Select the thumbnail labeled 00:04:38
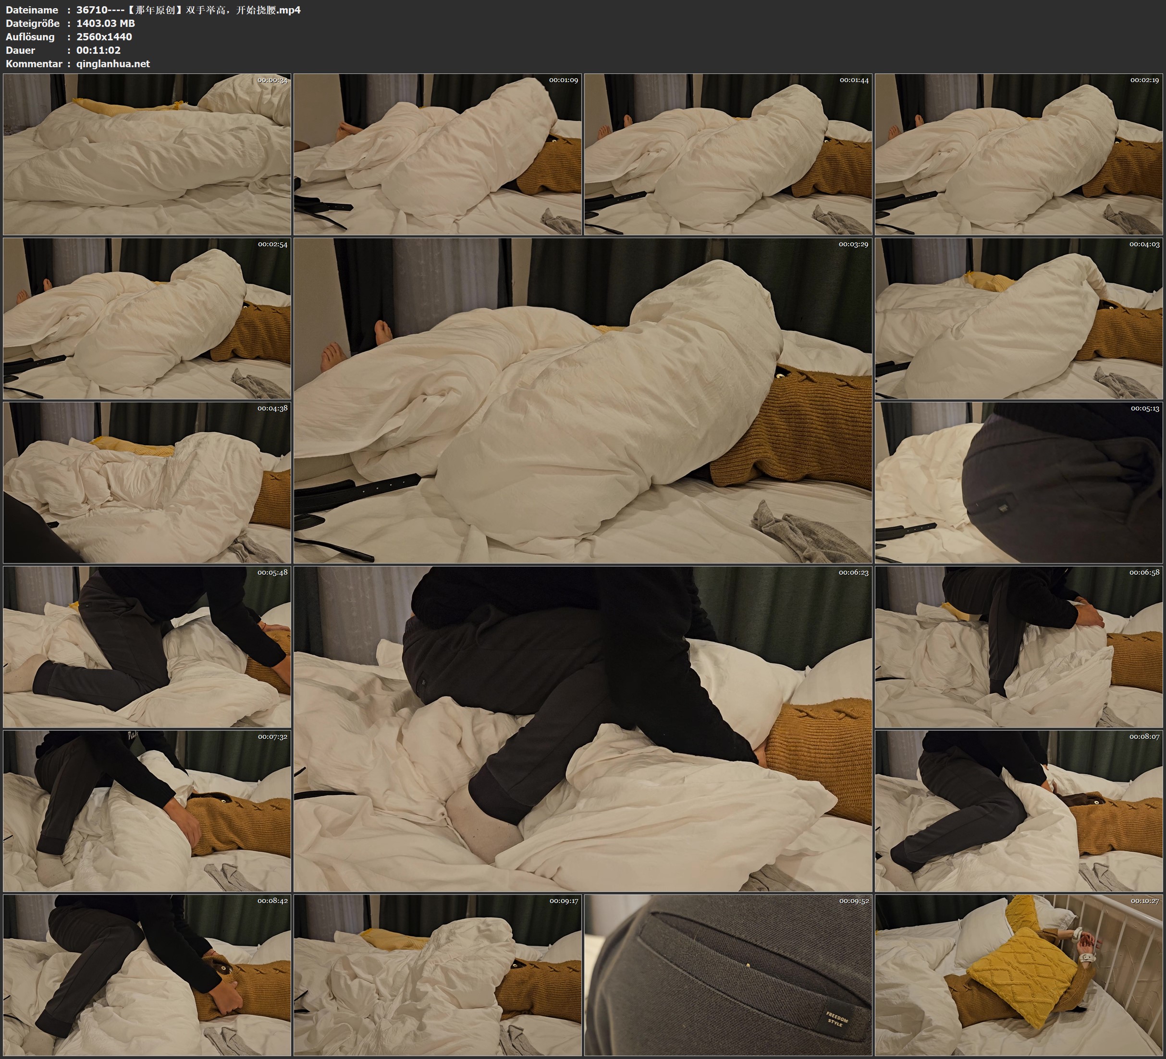The height and width of the screenshot is (1059, 1166). [147, 482]
